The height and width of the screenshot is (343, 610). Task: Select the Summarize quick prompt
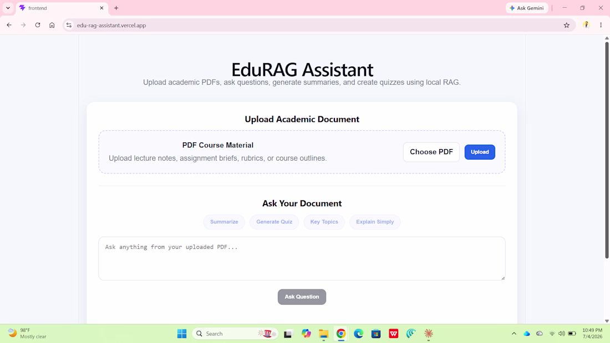point(224,222)
